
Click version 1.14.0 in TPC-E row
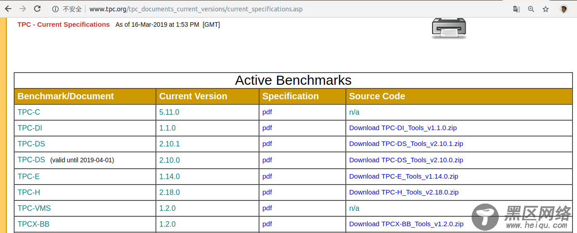[x=169, y=176]
